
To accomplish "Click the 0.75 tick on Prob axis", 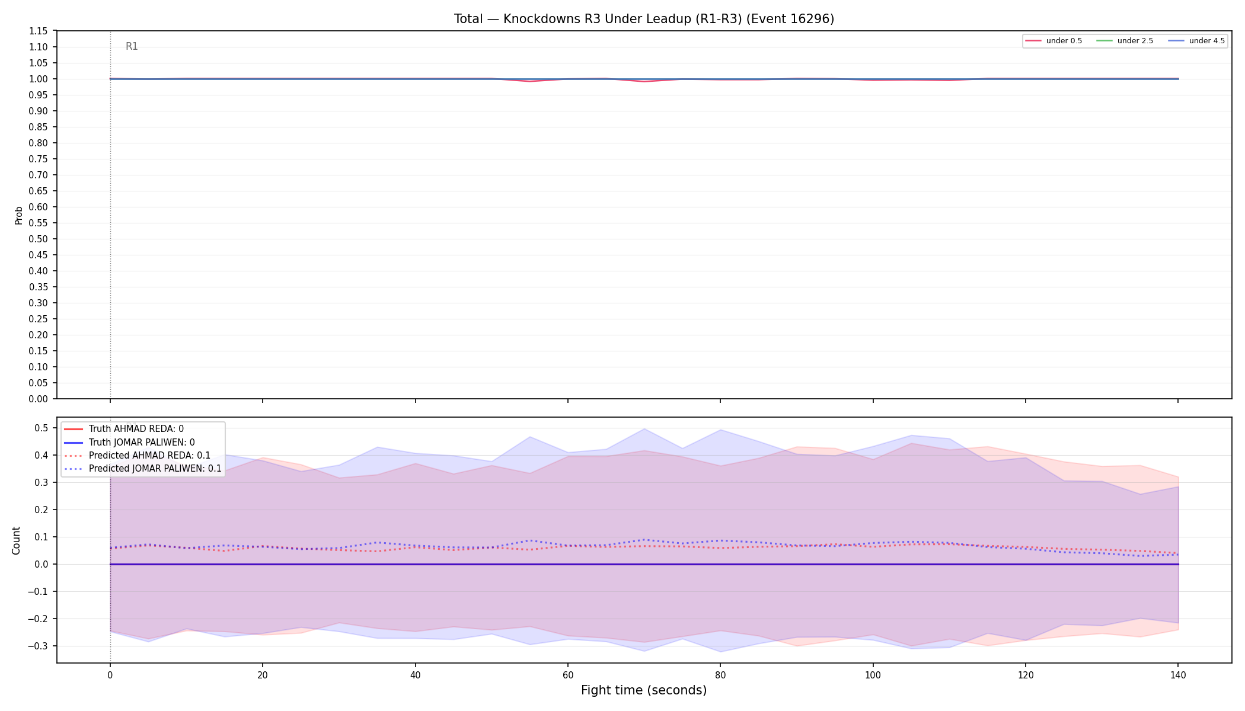I will point(39,159).
